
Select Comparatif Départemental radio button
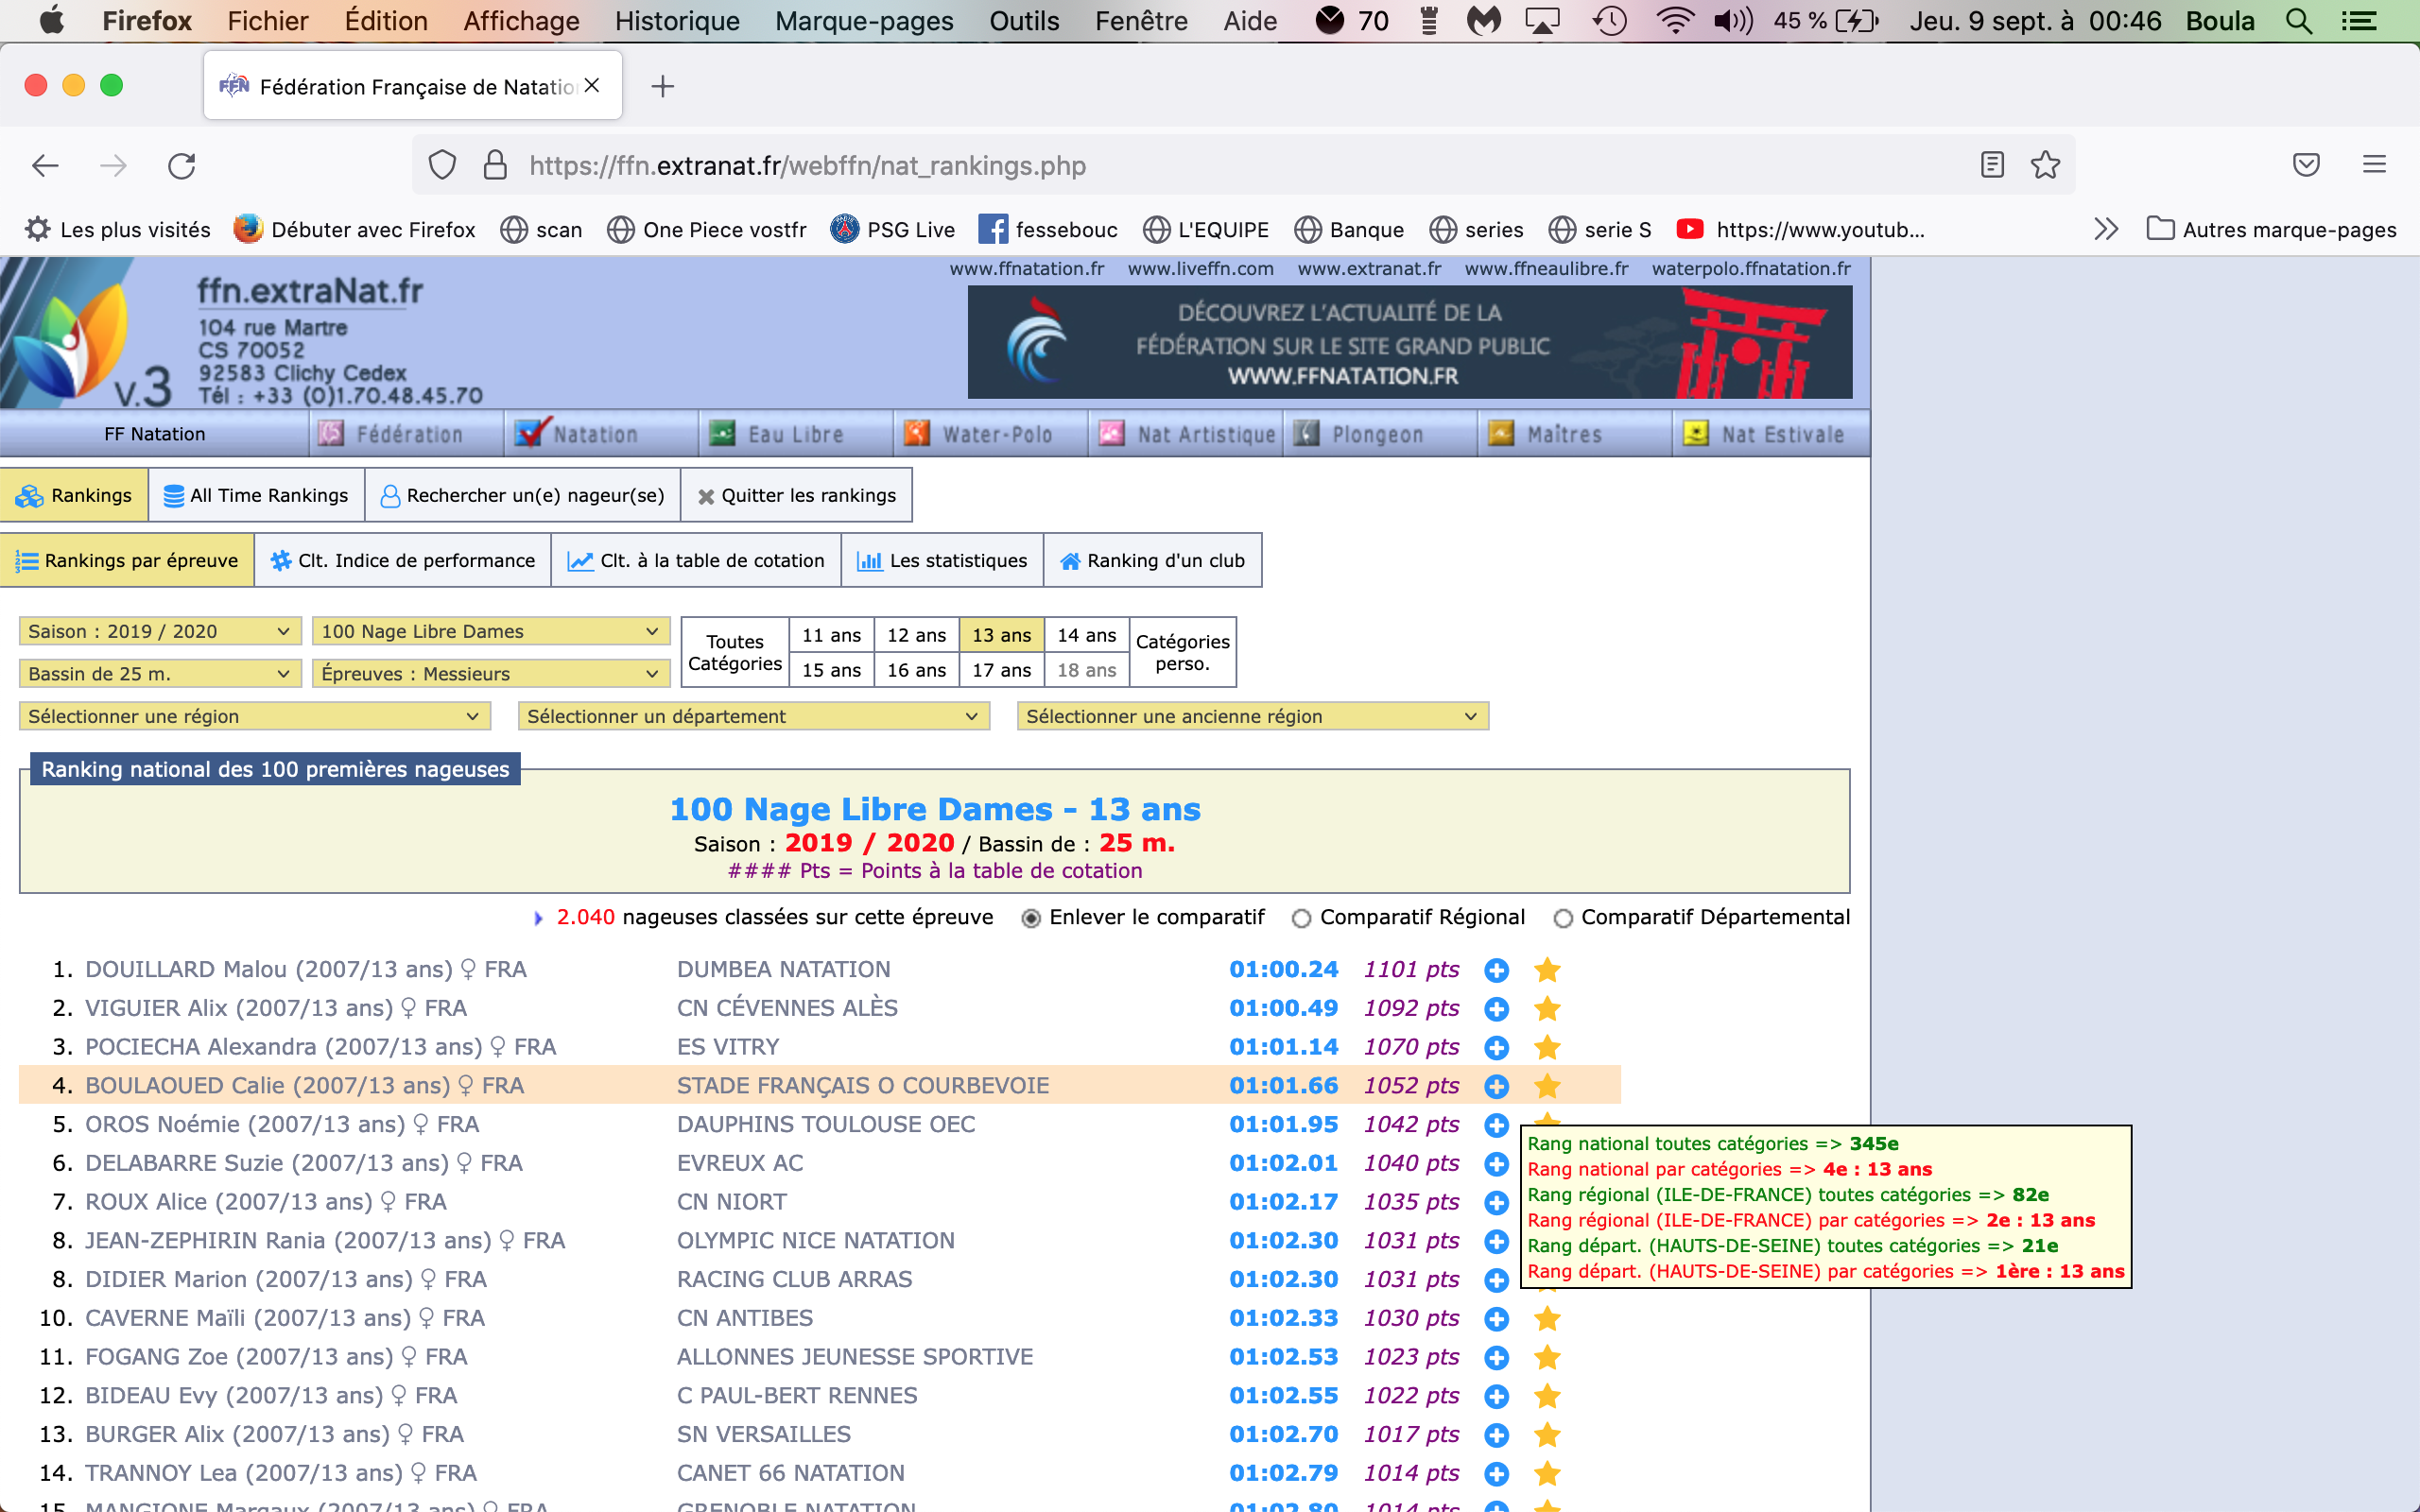(x=1563, y=918)
